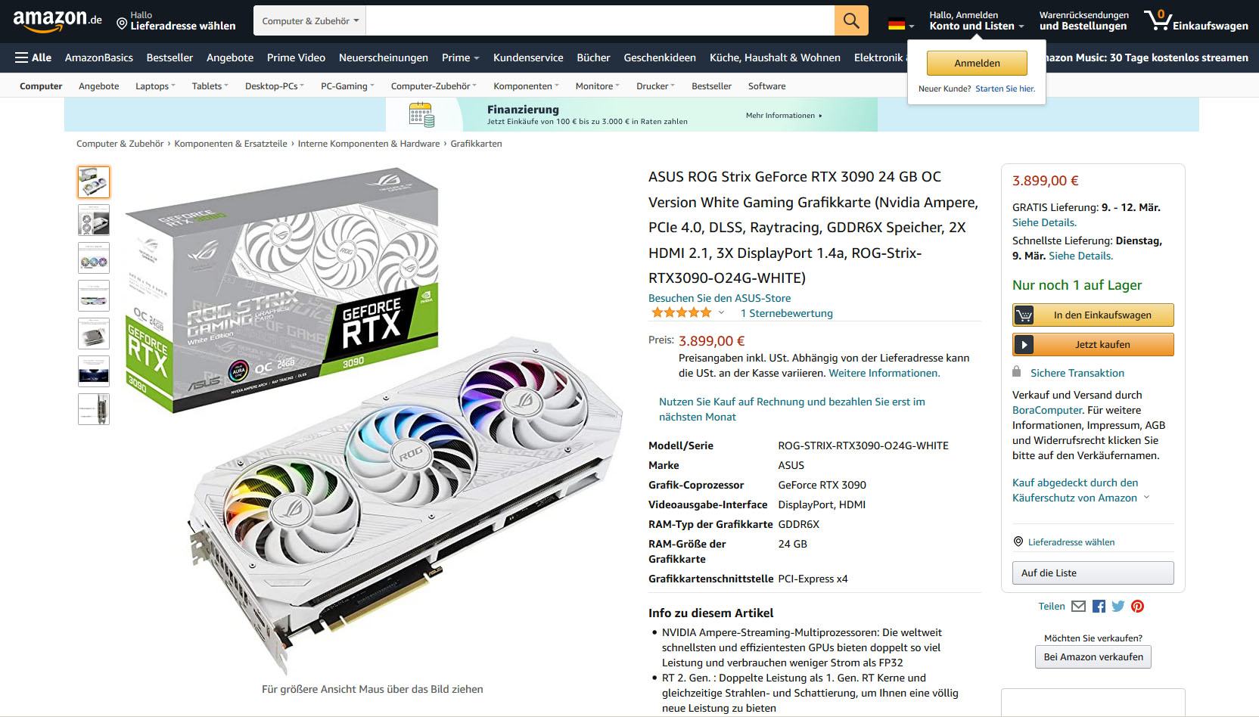Click into the search text field
This screenshot has height=717, width=1259.
point(600,21)
